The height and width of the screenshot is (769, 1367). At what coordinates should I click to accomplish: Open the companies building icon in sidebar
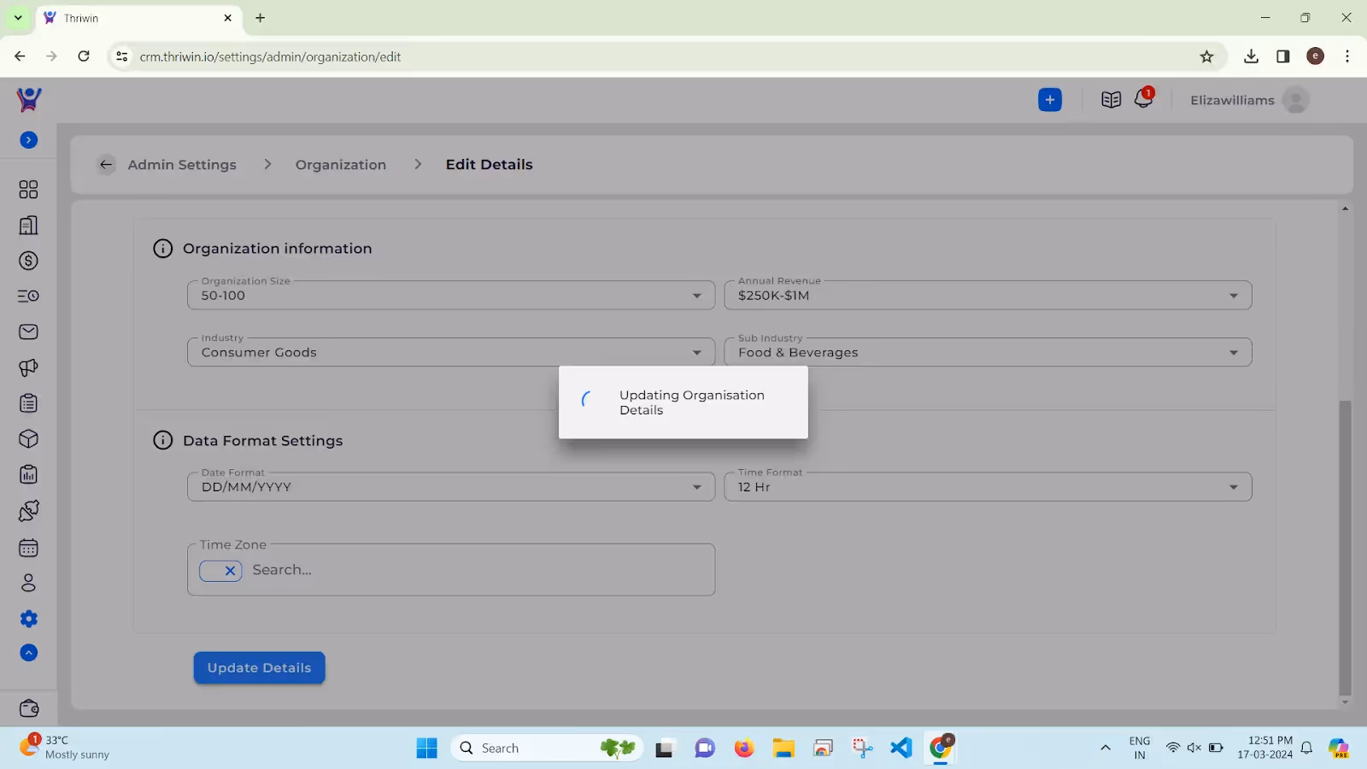28,225
